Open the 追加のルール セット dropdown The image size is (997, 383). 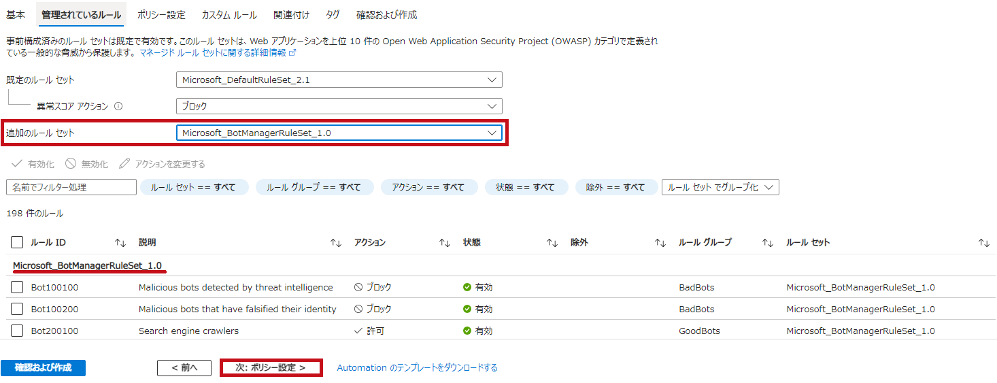(x=339, y=133)
